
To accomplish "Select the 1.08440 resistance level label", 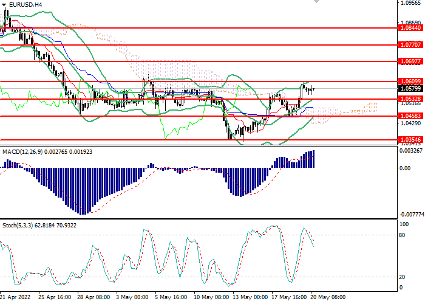I will tap(411, 28).
